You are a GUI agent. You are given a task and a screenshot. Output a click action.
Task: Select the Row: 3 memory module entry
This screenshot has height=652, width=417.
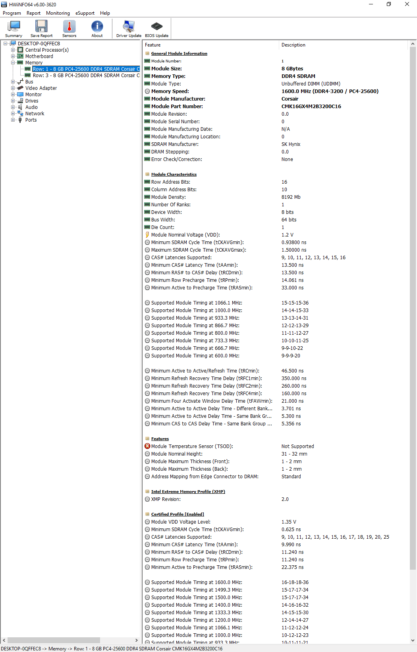coord(86,76)
